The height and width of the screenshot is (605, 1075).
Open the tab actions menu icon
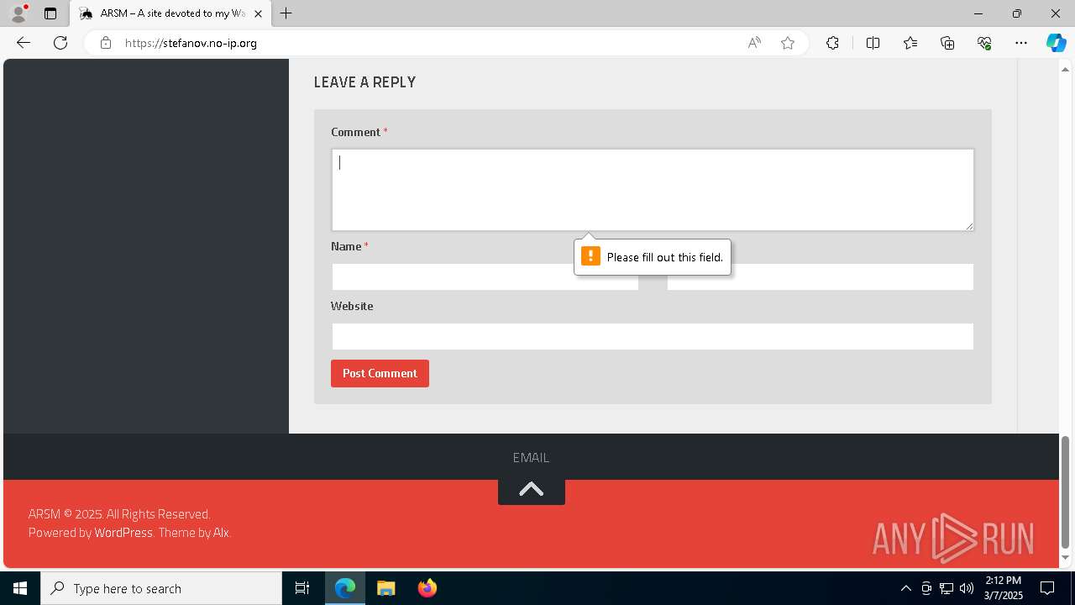50,13
